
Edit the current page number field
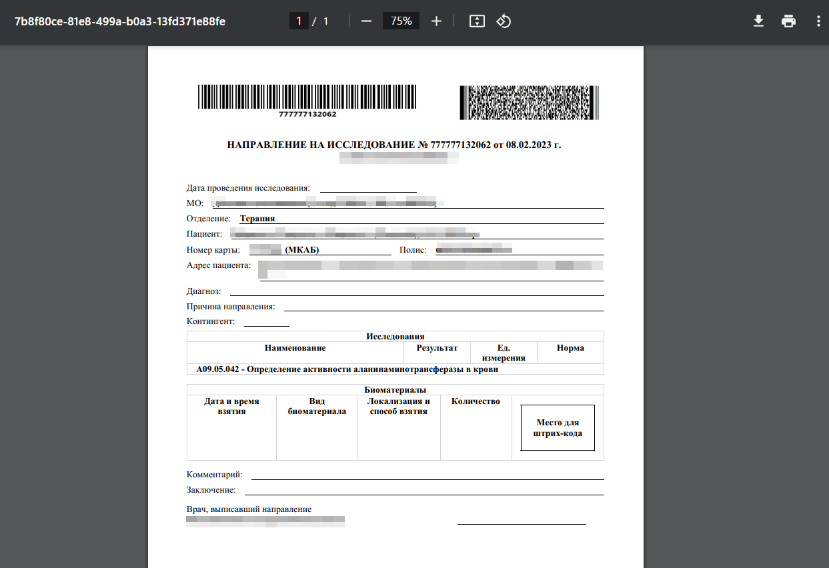[299, 21]
